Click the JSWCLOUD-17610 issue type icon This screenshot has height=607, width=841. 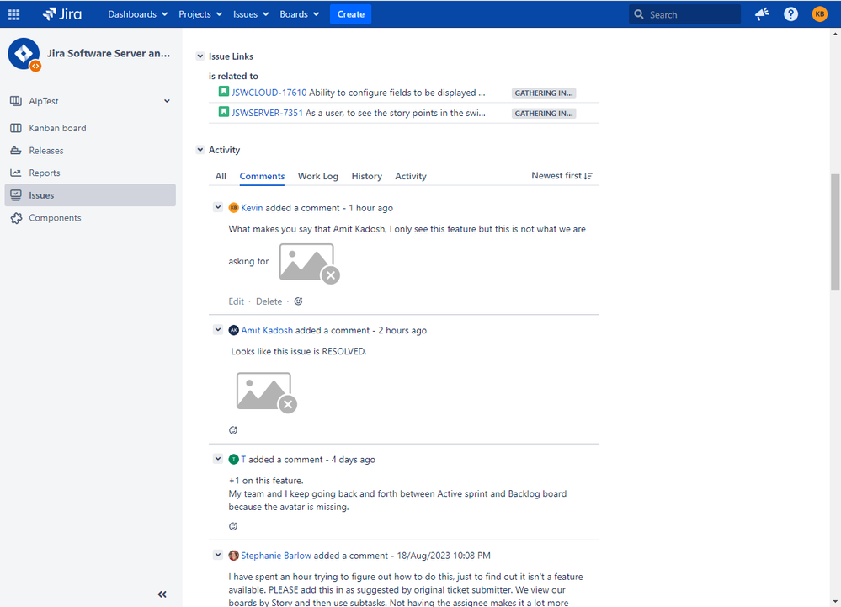click(x=224, y=92)
